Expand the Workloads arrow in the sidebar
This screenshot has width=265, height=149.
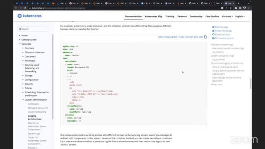click(23, 61)
